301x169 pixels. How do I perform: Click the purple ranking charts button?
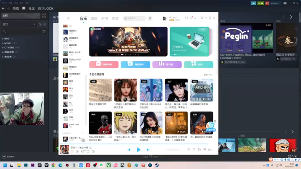(167, 64)
